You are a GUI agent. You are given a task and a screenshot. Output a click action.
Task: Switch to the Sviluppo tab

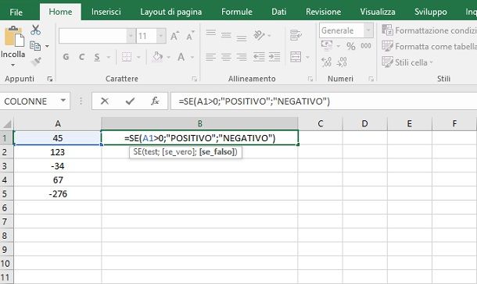pos(430,12)
